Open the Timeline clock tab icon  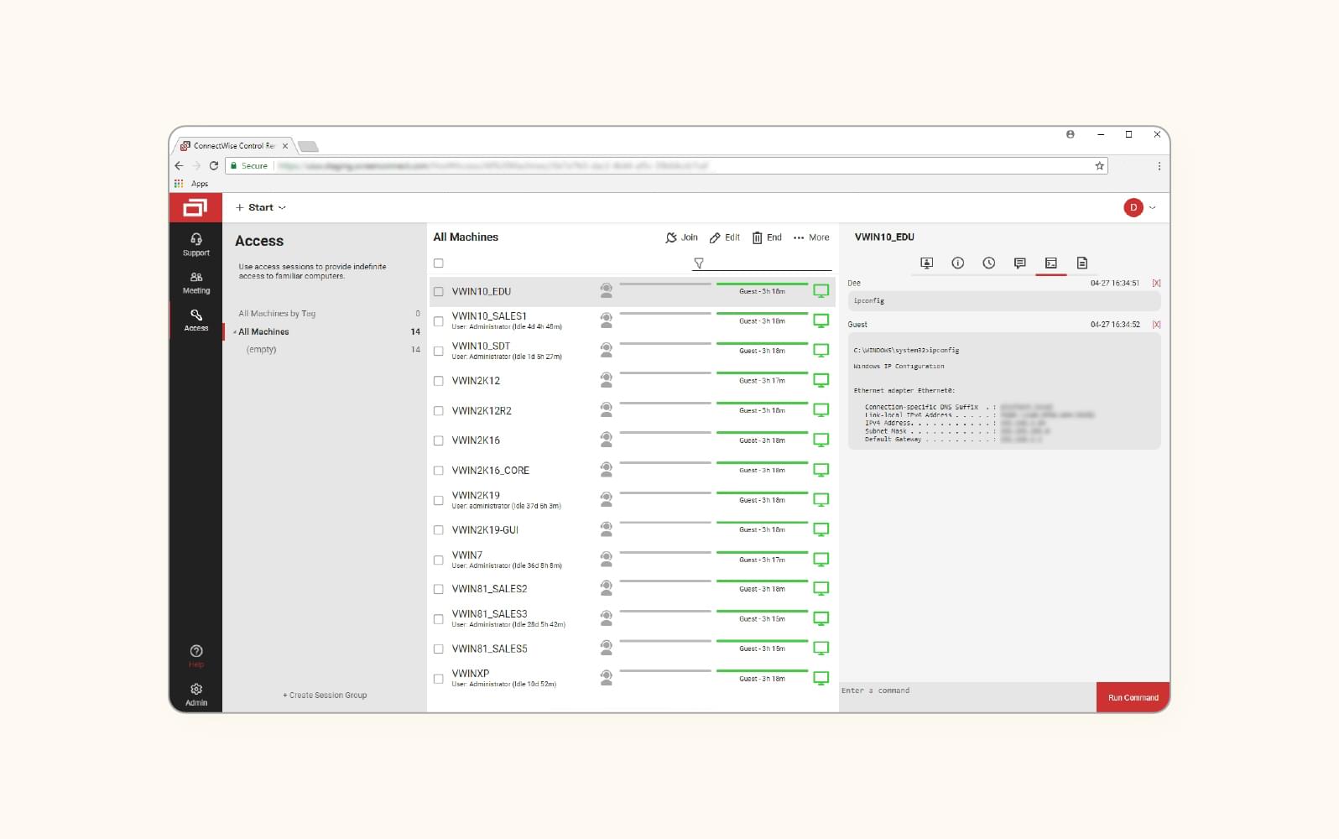coord(988,263)
